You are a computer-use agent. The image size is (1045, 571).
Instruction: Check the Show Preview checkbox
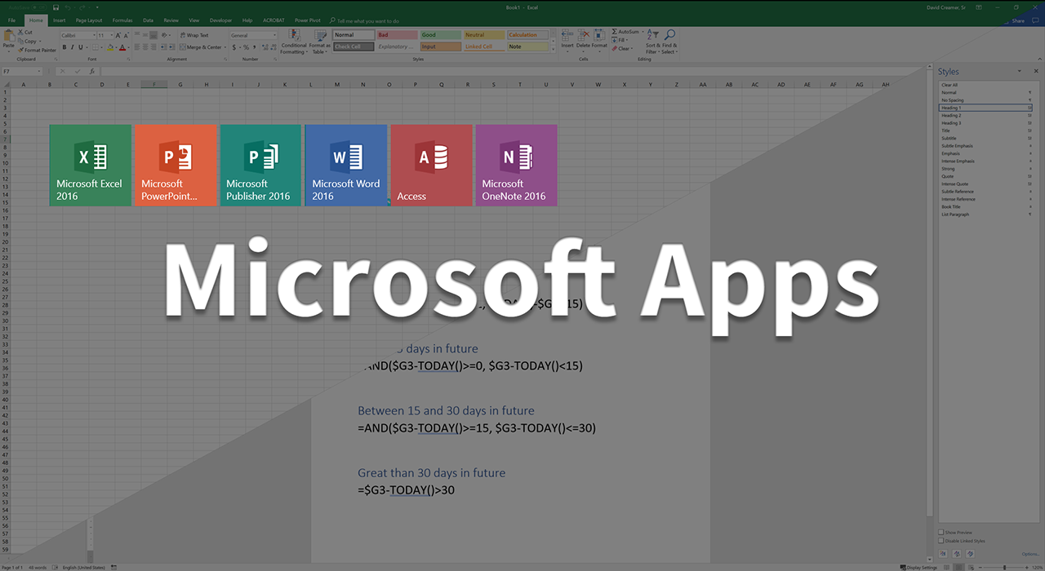pyautogui.click(x=941, y=533)
